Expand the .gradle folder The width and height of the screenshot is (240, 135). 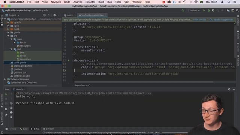pos(8,22)
